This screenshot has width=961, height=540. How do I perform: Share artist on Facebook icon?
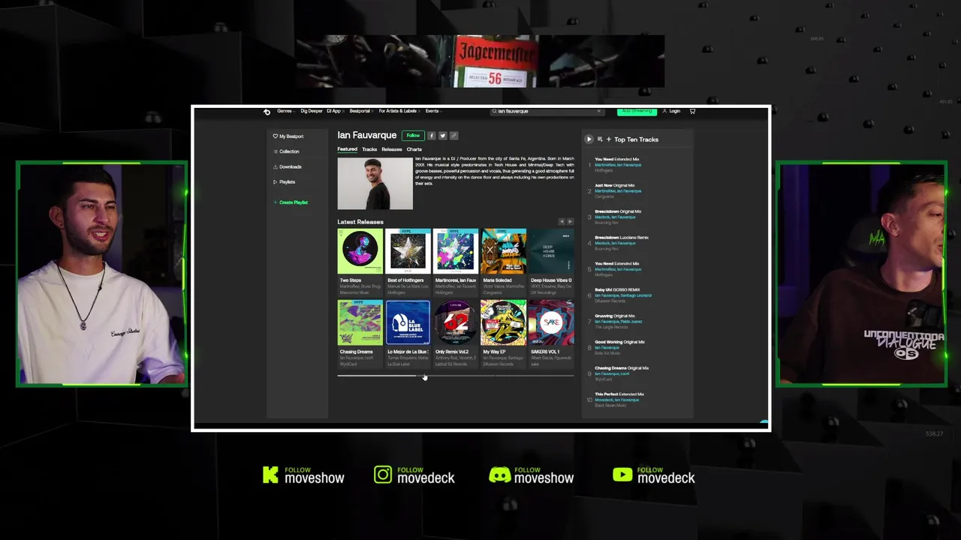pyautogui.click(x=432, y=136)
